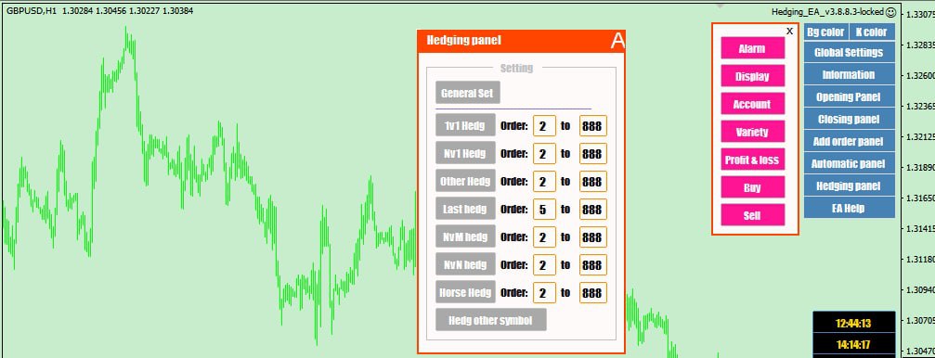Open the Variety settings
Viewport: 935px width, 358px height.
point(752,132)
